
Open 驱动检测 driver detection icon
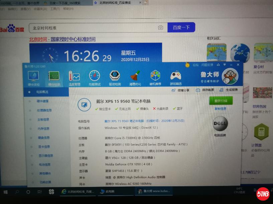point(115,78)
